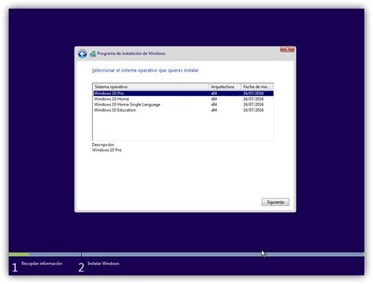The width and height of the screenshot is (373, 284).
Task: Click the Descripción label
Action: pyautogui.click(x=103, y=145)
